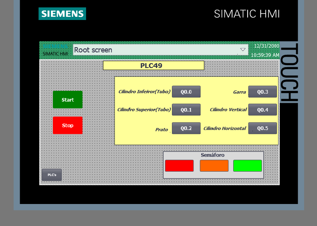The height and width of the screenshot is (226, 317).
Task: Click the Garra label
Action: [x=239, y=92]
